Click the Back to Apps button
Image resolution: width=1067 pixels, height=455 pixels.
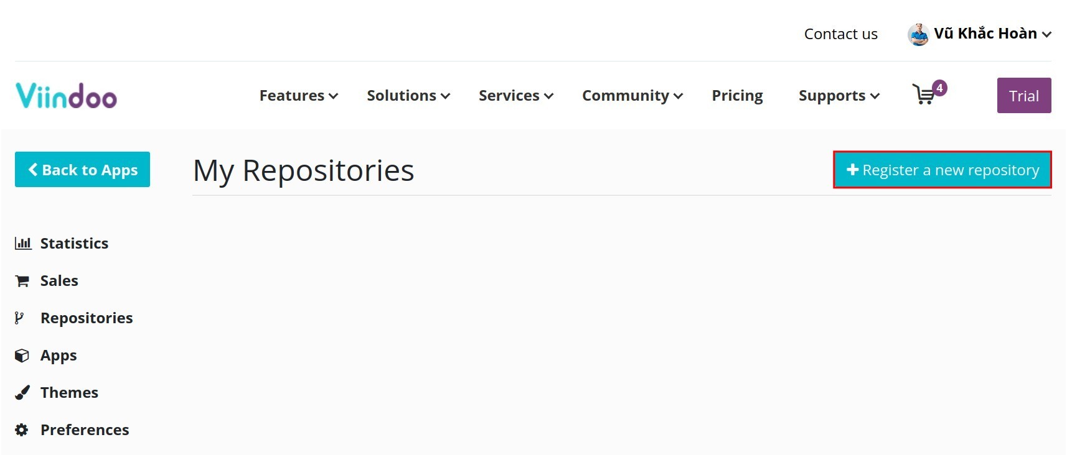pyautogui.click(x=82, y=169)
